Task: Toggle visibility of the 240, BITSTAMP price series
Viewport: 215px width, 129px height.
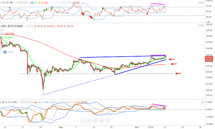Action: [28, 26]
